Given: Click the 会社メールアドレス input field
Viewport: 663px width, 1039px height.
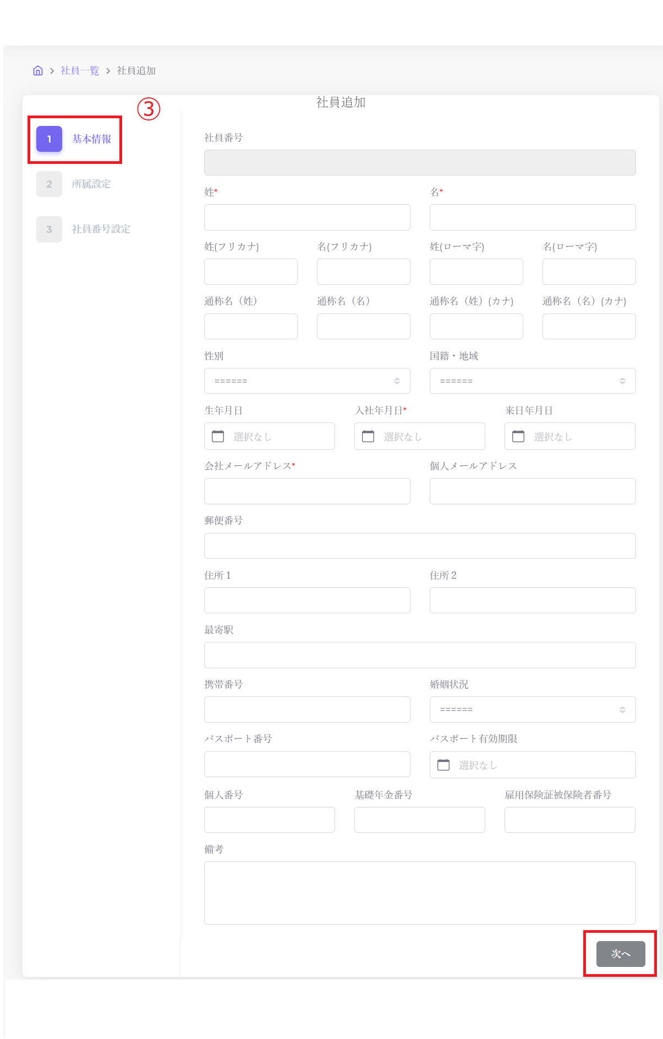Looking at the screenshot, I should click(307, 491).
